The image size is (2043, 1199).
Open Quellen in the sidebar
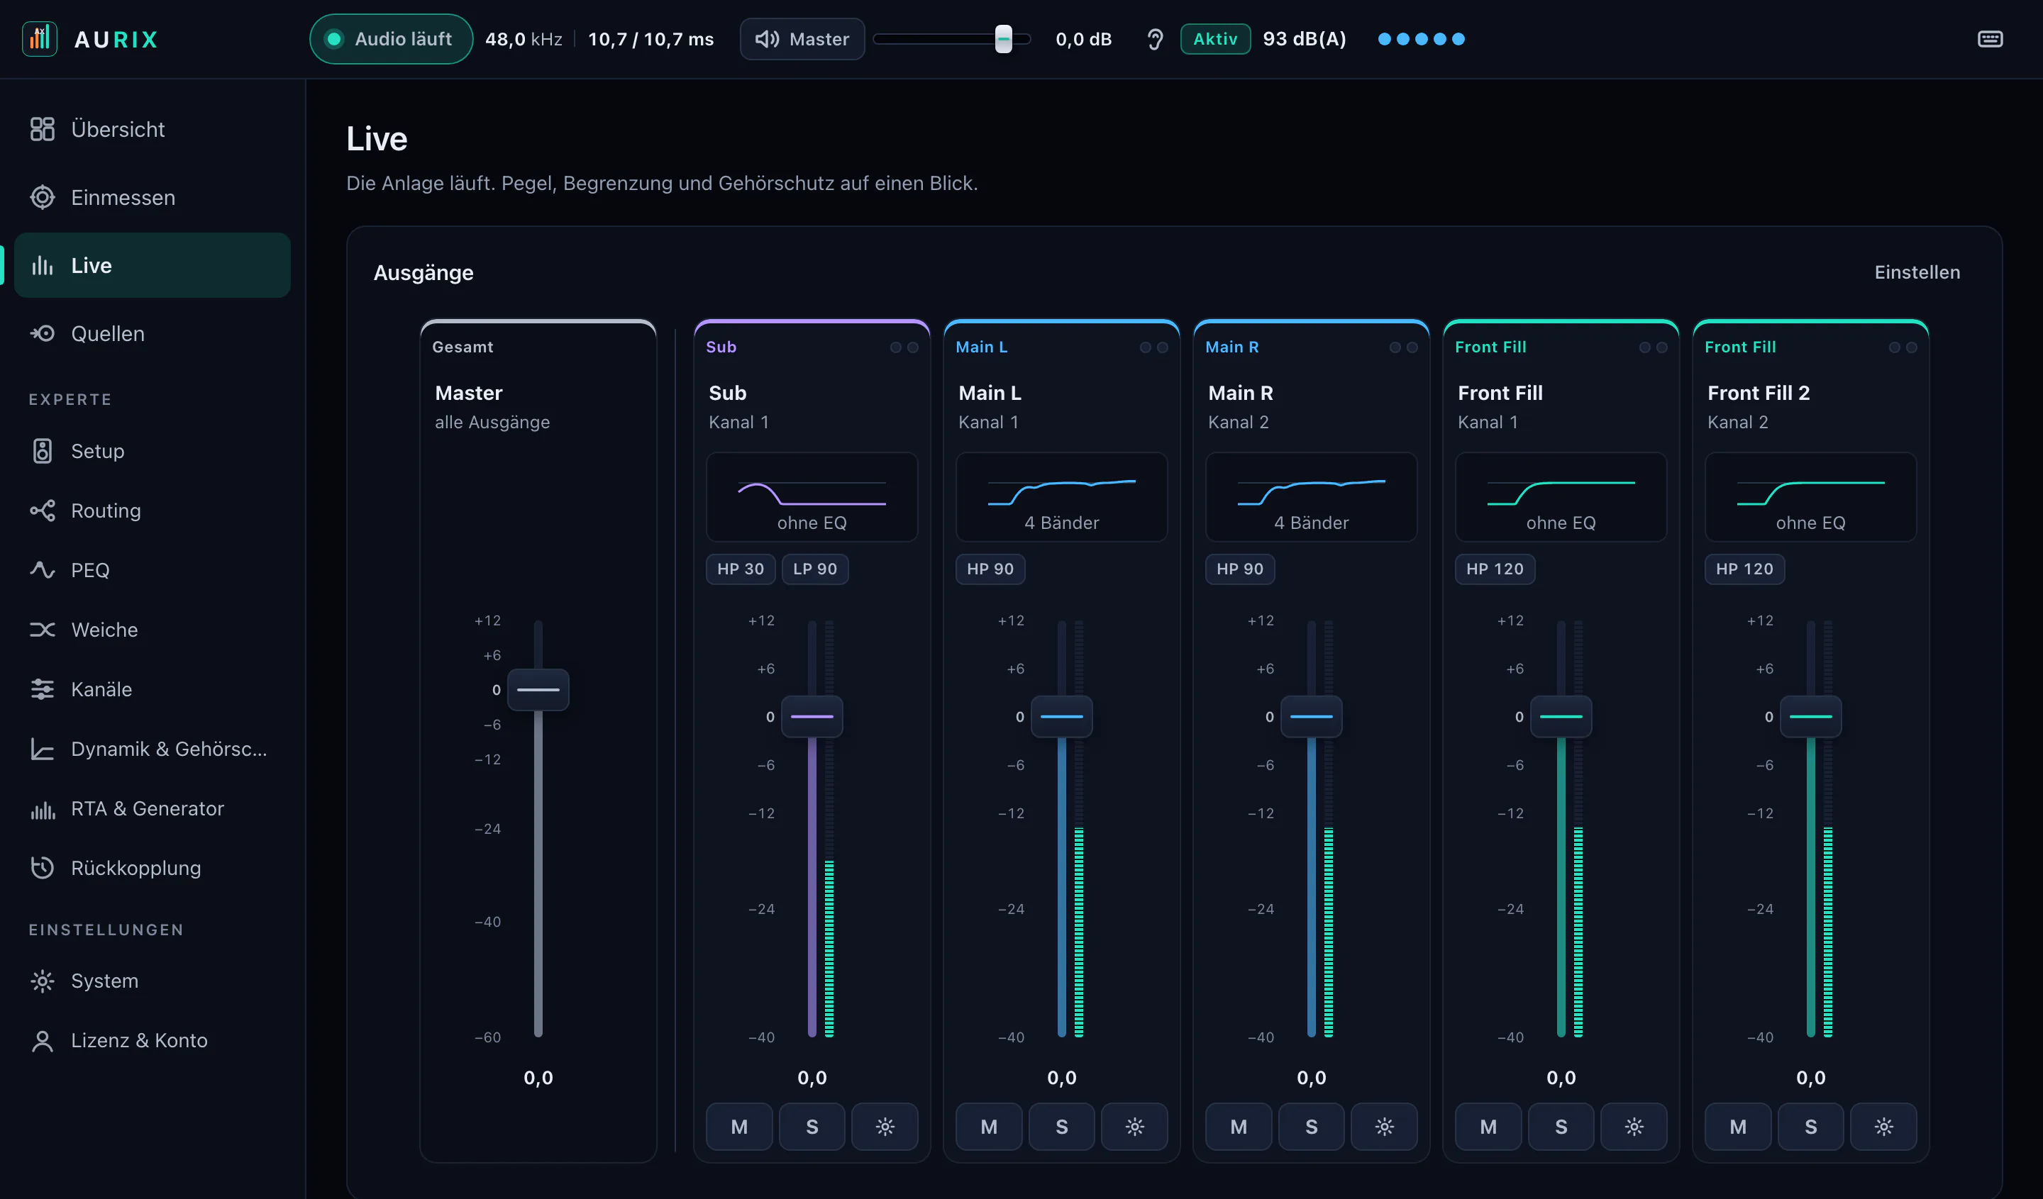[x=153, y=333]
